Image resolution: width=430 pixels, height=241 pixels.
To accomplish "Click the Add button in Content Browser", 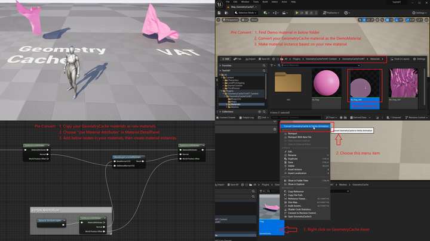I will click(225, 59).
